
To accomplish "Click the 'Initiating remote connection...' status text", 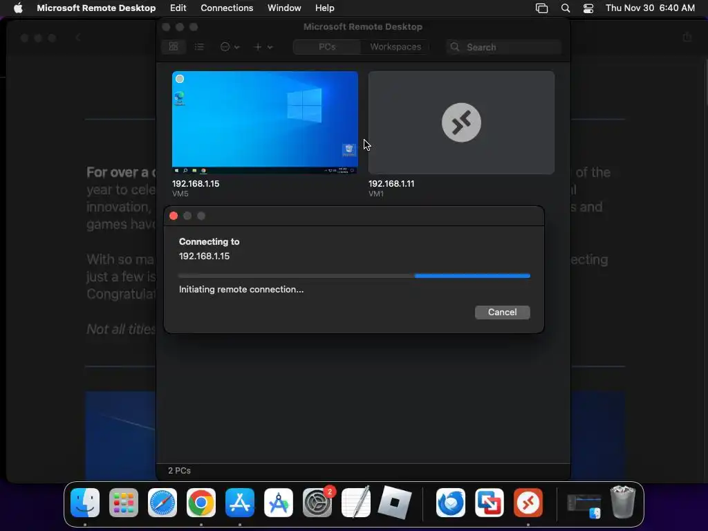I will pyautogui.click(x=241, y=290).
